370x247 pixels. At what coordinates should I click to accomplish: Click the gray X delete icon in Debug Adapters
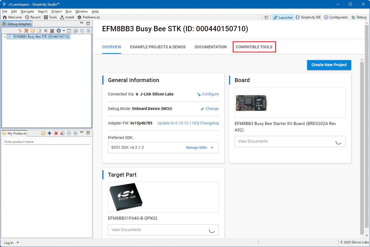click(x=46, y=31)
